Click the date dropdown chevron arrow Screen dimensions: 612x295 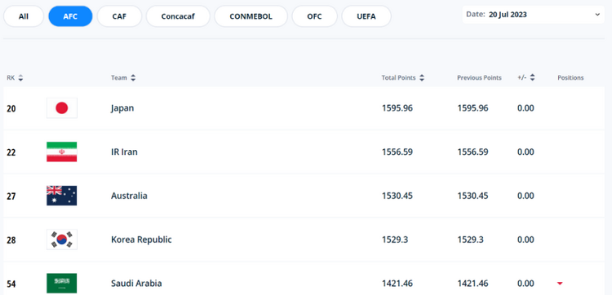click(x=597, y=15)
